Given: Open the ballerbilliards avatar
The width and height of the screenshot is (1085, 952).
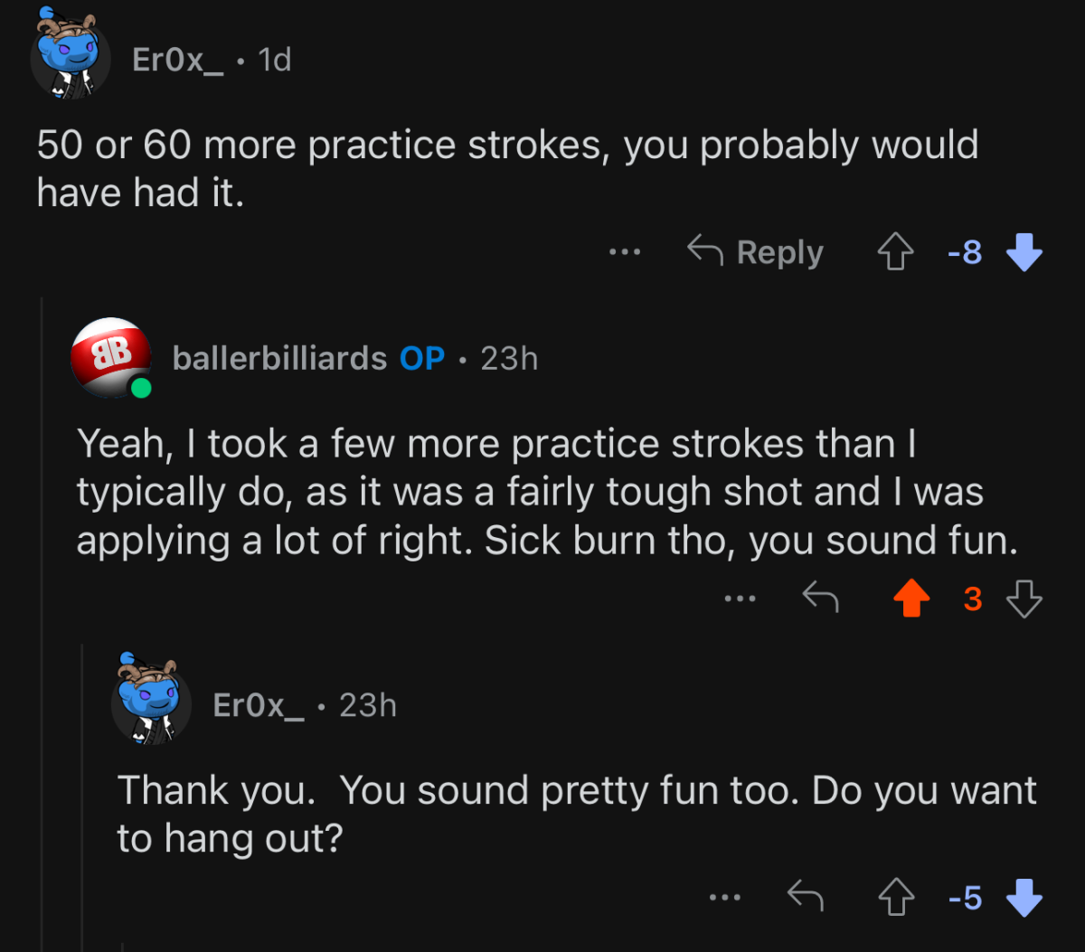Looking at the screenshot, I should point(110,358).
